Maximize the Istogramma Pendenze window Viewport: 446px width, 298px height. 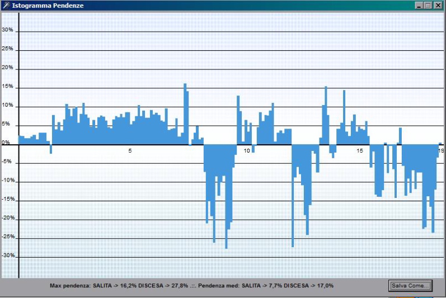(x=428, y=5)
